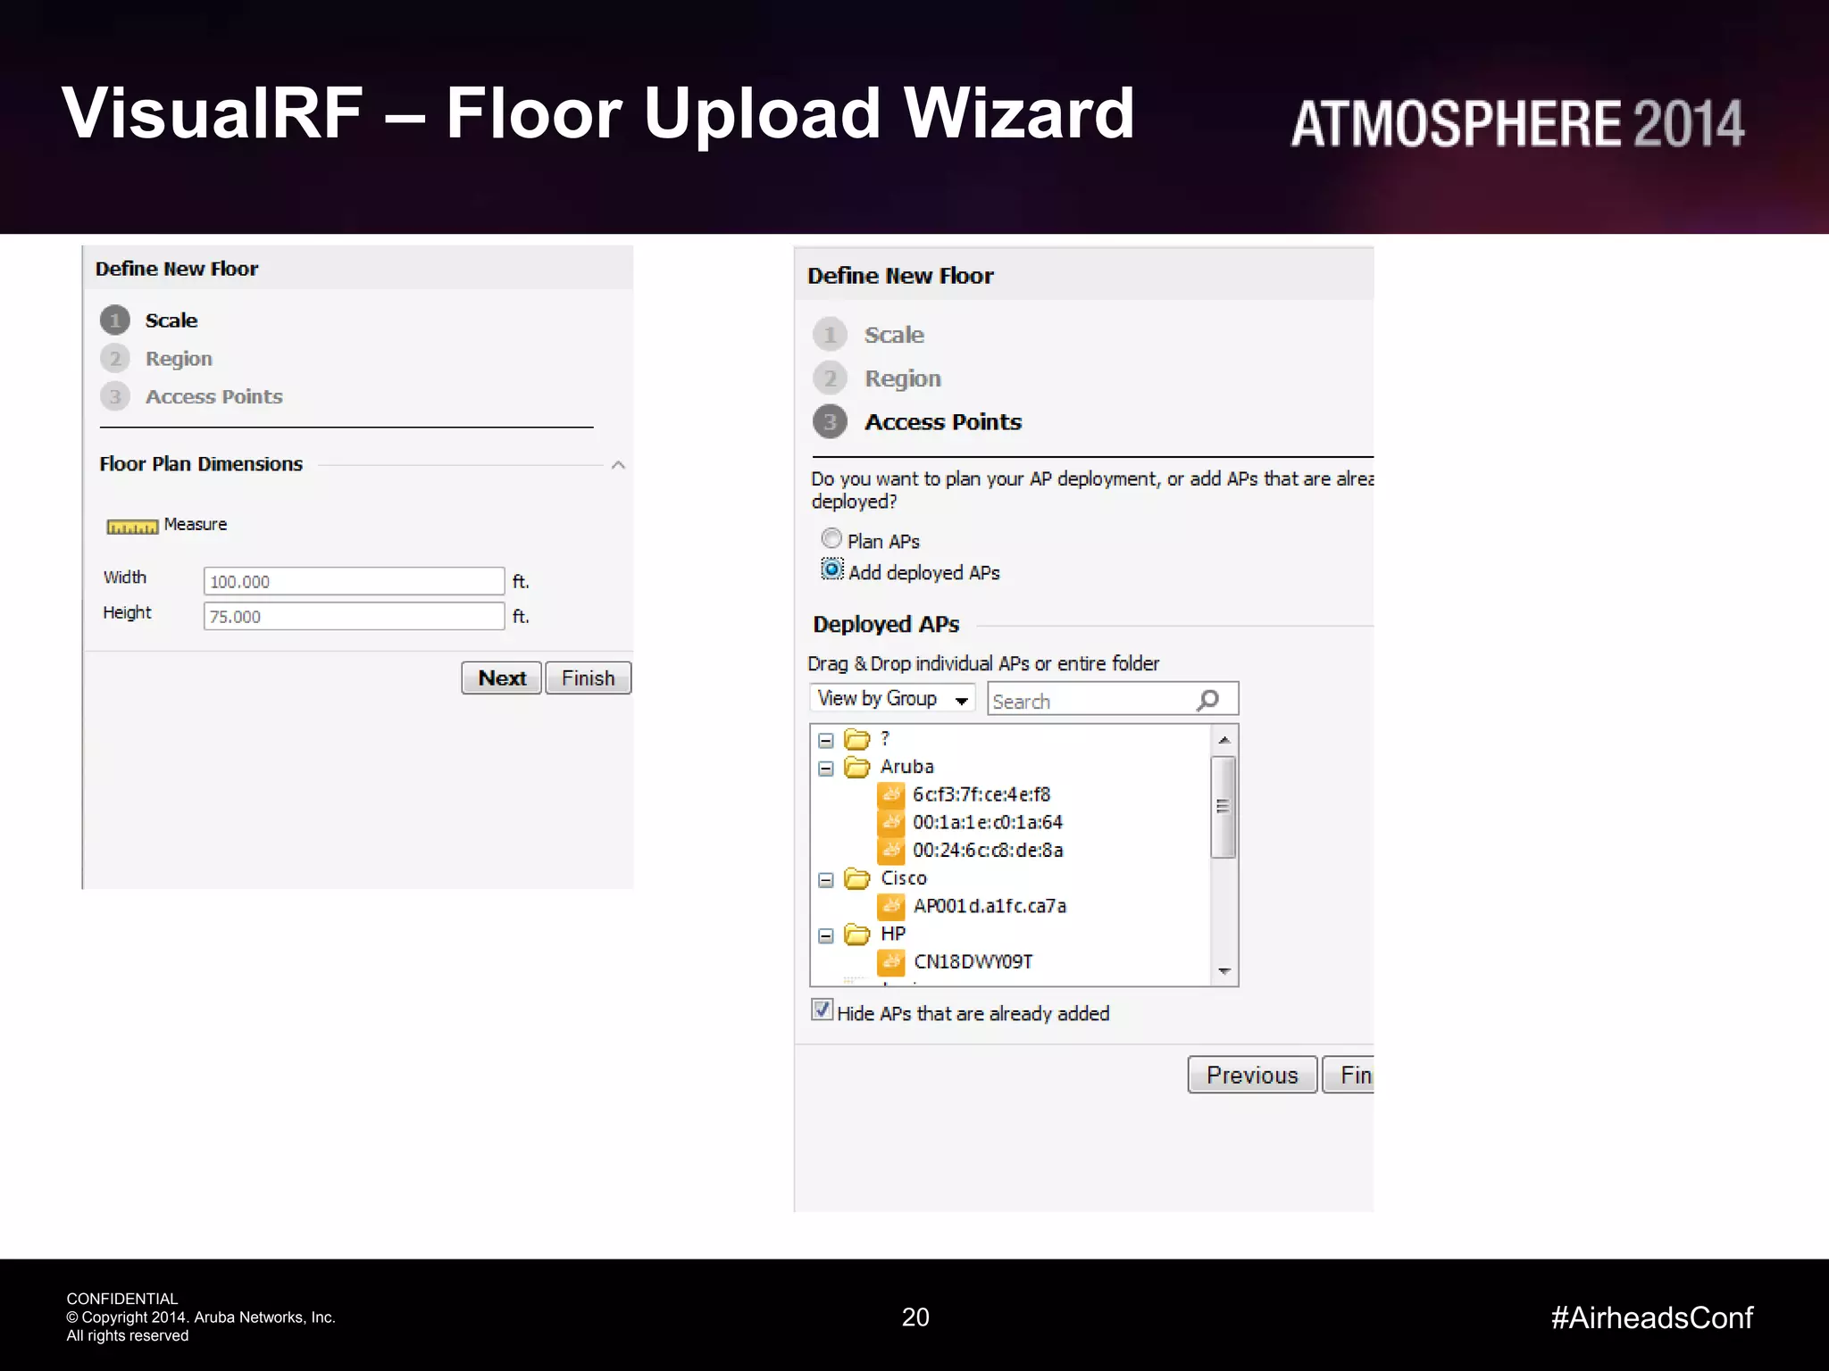Select the Cisco group label
This screenshot has width=1829, height=1371.
[904, 878]
